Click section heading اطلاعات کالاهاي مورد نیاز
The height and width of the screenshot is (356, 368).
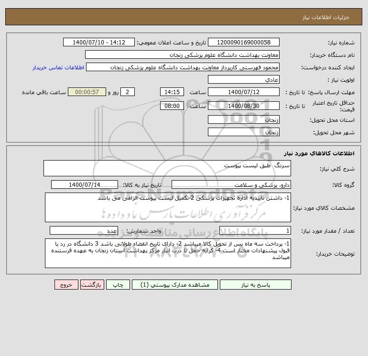click(319, 153)
